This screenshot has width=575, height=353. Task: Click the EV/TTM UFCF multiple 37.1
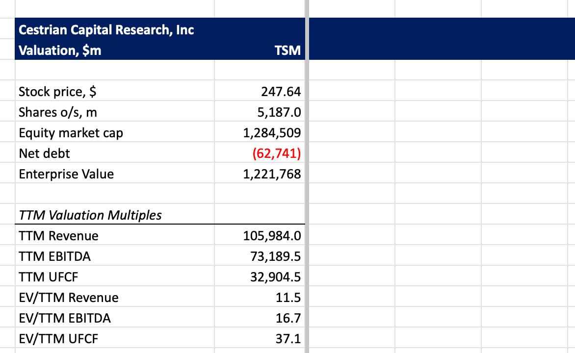(260, 338)
